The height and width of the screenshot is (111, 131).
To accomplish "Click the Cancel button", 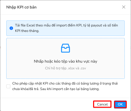I will pyautogui.click(x=102, y=104).
